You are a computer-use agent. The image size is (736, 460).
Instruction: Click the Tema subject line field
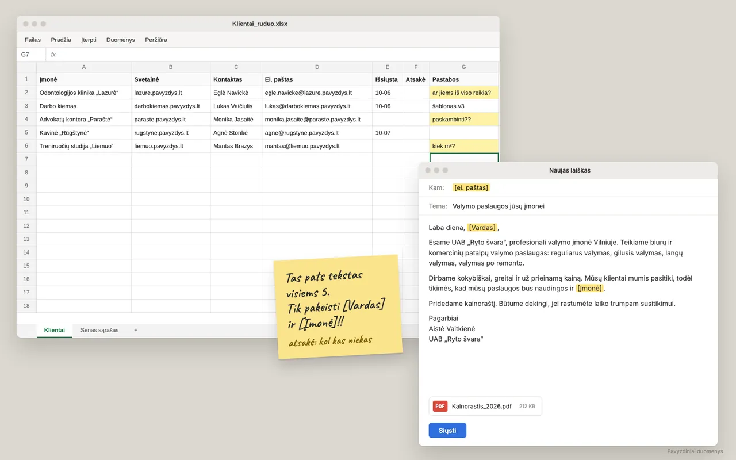(568, 206)
